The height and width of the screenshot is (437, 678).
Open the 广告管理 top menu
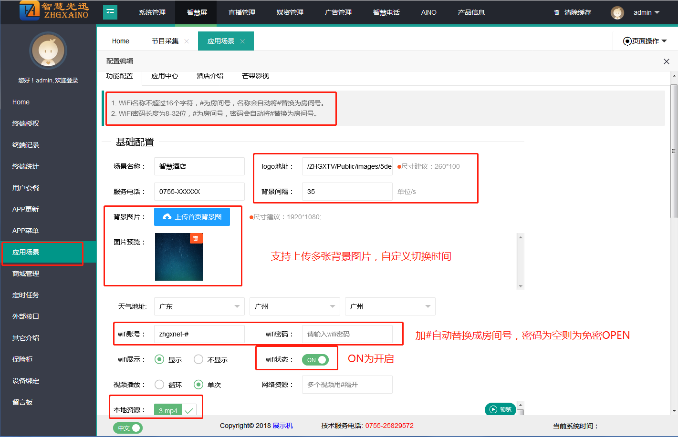coord(338,12)
